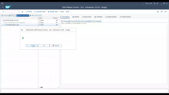Click the scroll-right arrows under Progress column
Screen dimensions: 169x95
pyautogui.click(x=58, y=87)
